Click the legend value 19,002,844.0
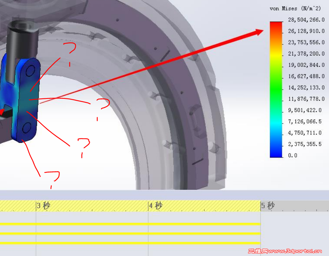The image size is (329, 256). coord(306,65)
